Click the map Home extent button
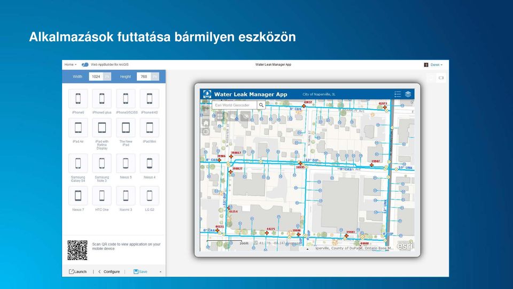513x289 pixels. coord(206,123)
